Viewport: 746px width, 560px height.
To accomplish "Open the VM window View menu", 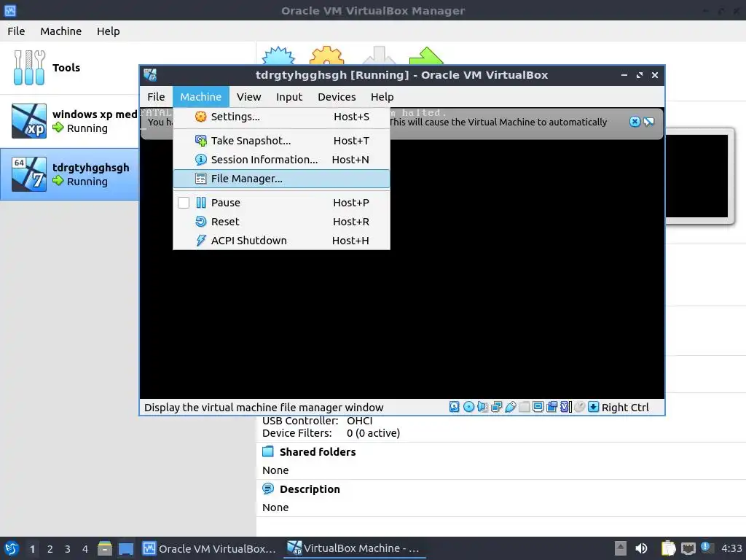I will (249, 97).
